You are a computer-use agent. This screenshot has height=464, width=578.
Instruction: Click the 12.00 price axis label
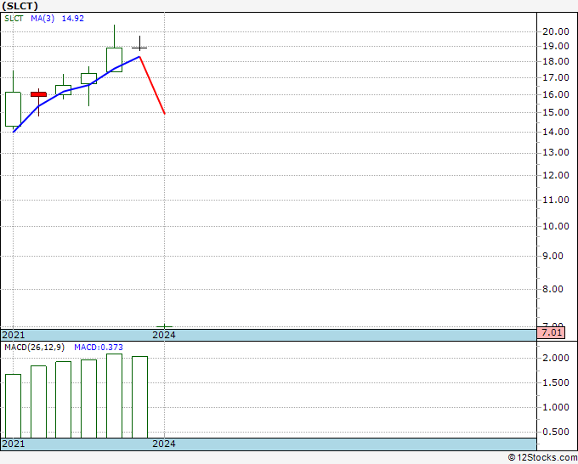[556, 175]
